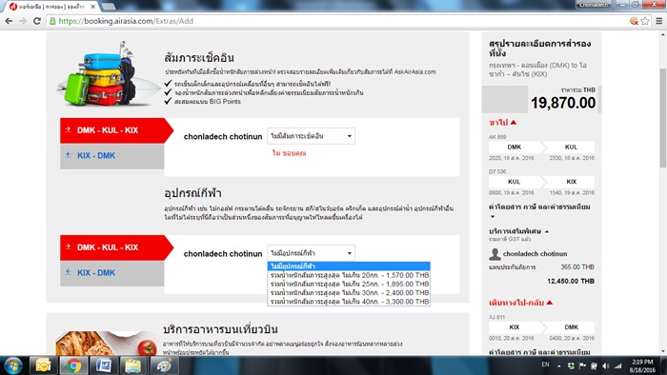Reload the AirAsia booking page
Image resolution: width=667 pixels, height=375 pixels.
(37, 21)
